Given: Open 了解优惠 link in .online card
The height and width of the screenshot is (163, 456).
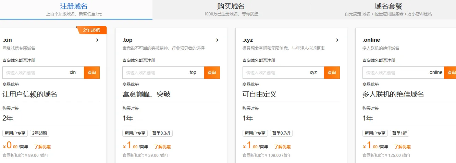Looking at the screenshot, I should (x=403, y=147).
